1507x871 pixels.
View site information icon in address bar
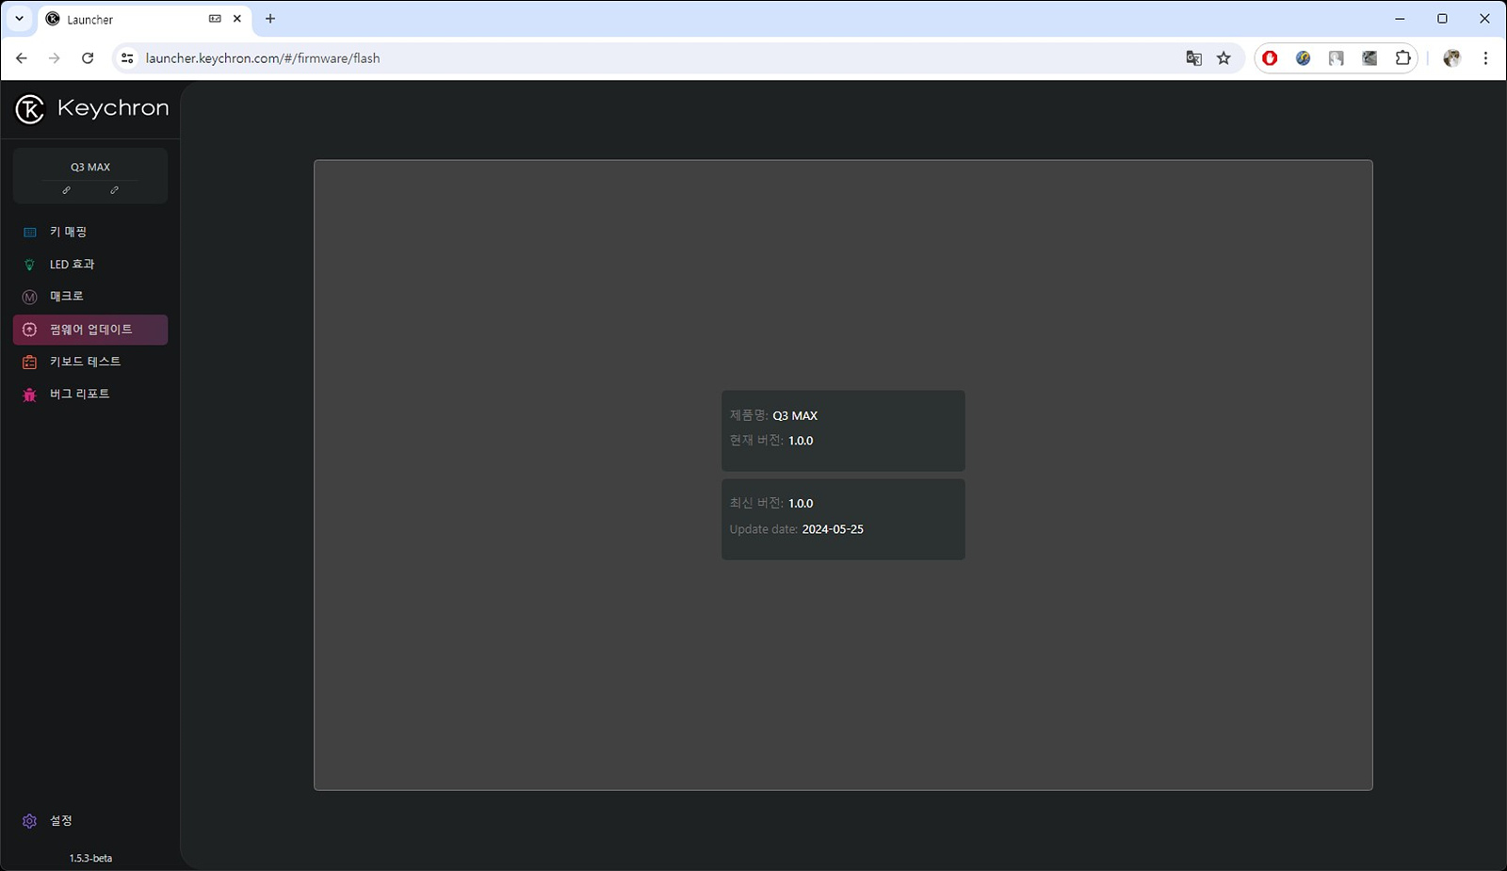point(127,58)
